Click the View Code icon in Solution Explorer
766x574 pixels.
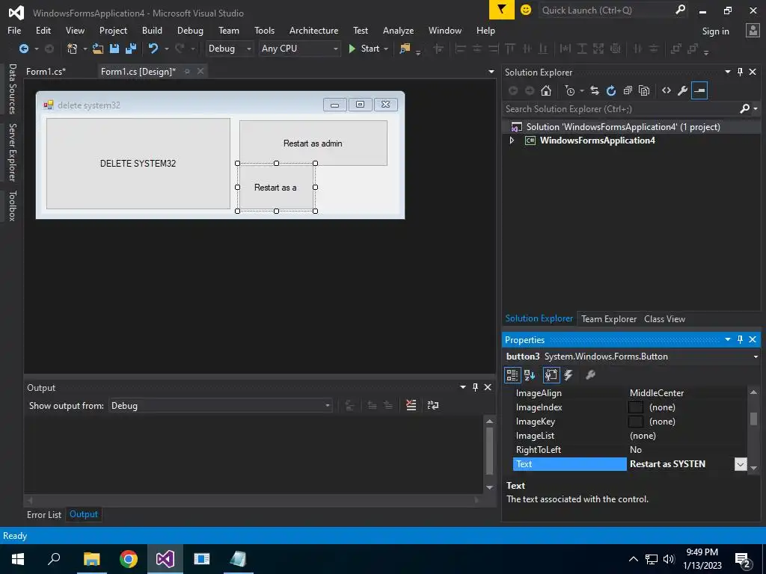point(667,90)
